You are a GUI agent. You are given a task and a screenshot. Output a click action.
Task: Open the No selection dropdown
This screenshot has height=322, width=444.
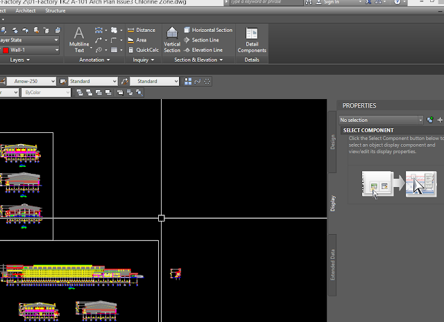[x=381, y=120]
